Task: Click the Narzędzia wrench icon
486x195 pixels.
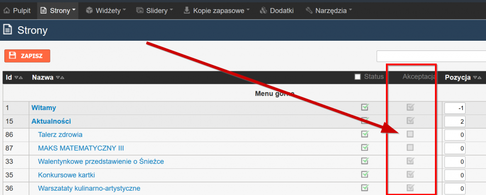Action: coord(309,11)
